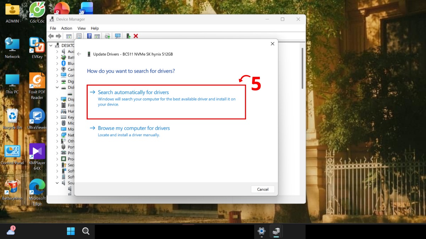
Task: Toggle the Show/Hide Action Pane toolbar icon
Action: point(97,36)
